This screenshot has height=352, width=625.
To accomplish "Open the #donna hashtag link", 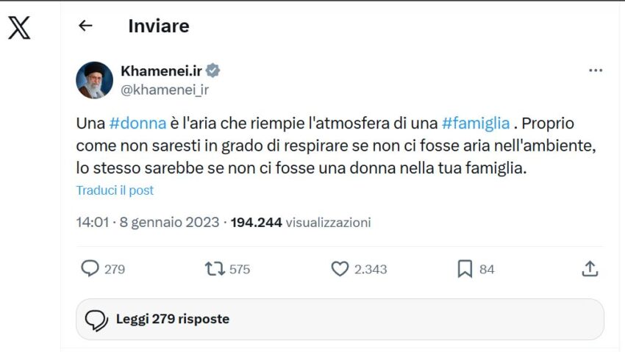I will coord(137,124).
